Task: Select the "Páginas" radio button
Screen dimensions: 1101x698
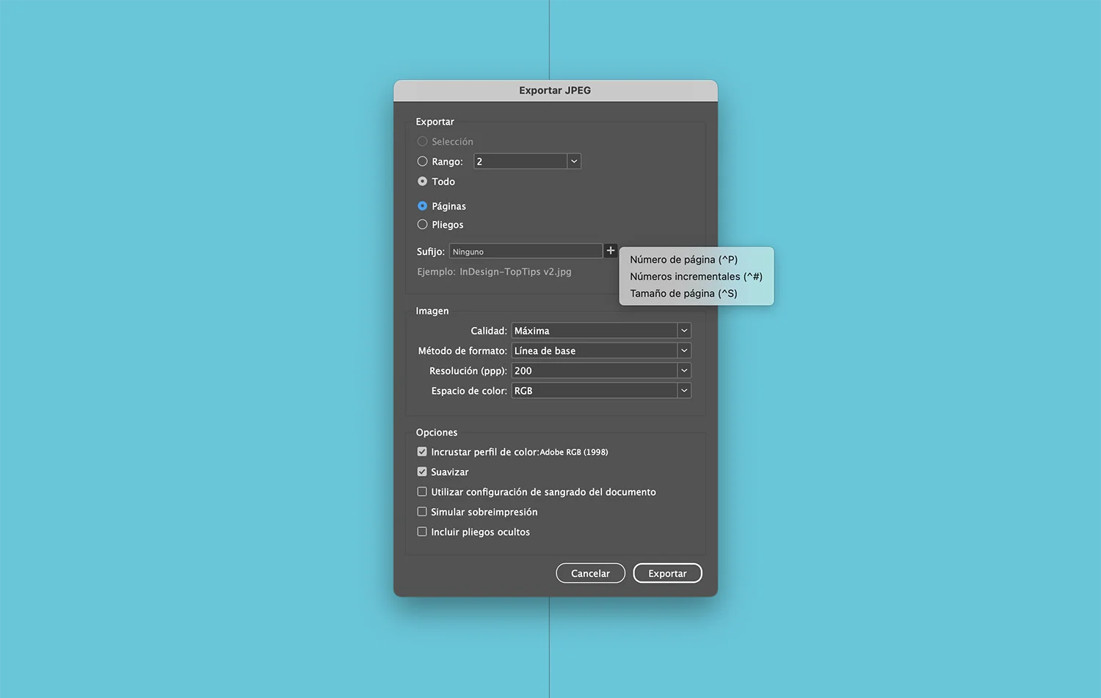Action: pos(423,206)
